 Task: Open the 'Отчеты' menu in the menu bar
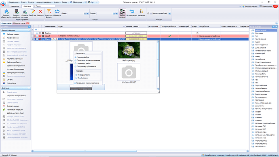click(x=31, y=2)
